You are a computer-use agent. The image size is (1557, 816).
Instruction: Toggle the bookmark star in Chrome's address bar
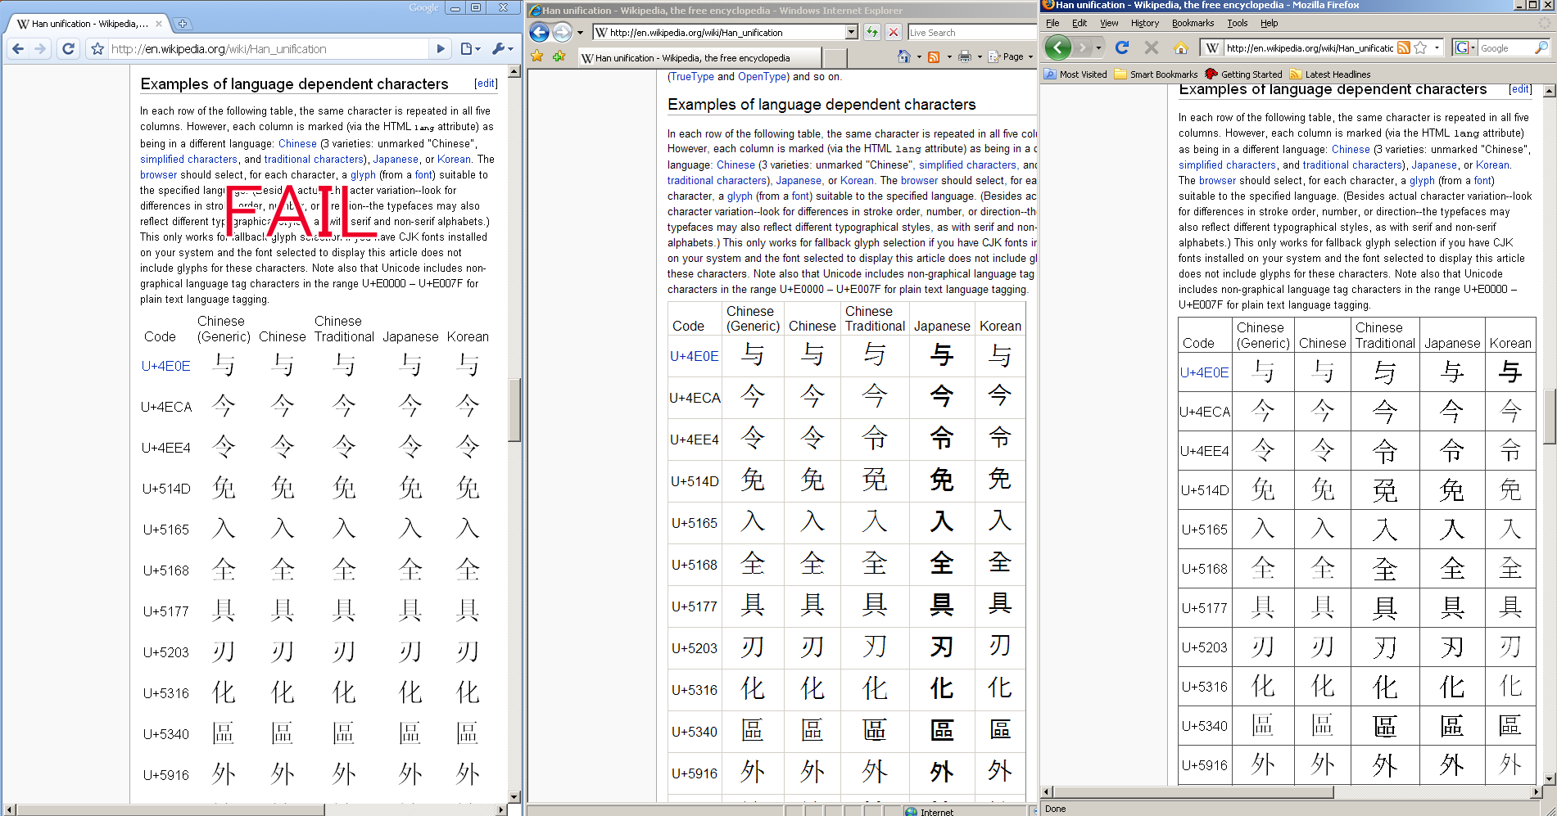tap(97, 49)
